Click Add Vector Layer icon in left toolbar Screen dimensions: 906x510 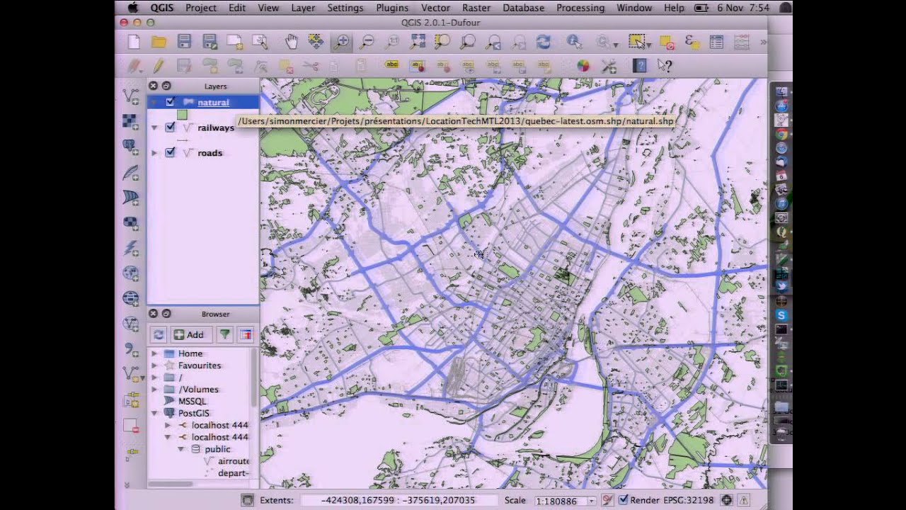tap(131, 96)
